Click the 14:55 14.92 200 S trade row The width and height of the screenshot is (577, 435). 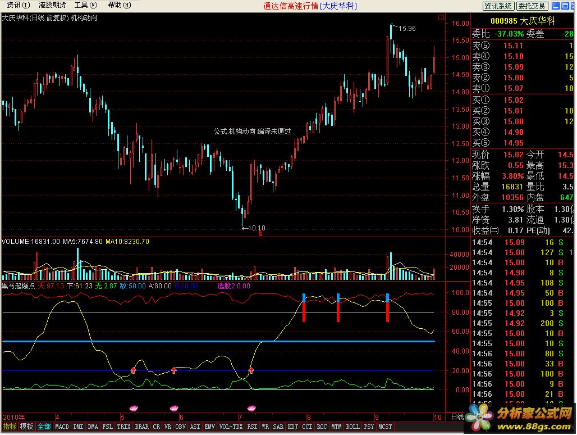(523, 323)
